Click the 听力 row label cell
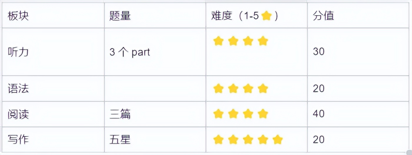Viewport: 412px width, 155px height. (x=54, y=52)
